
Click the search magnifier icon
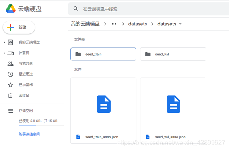click(x=76, y=9)
